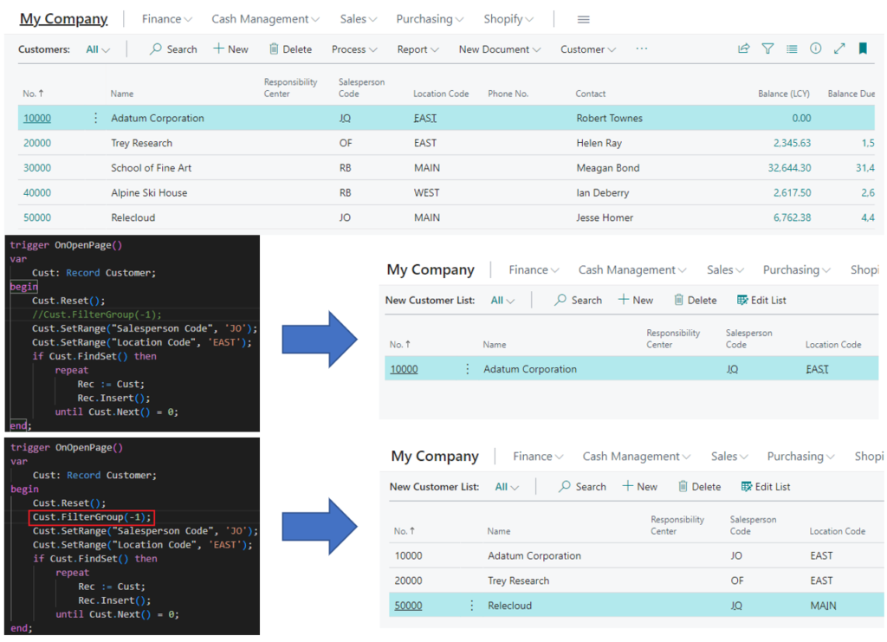Toggle the Bookmark icon for Customers page
Viewport: 887px width, 642px height.
point(863,49)
